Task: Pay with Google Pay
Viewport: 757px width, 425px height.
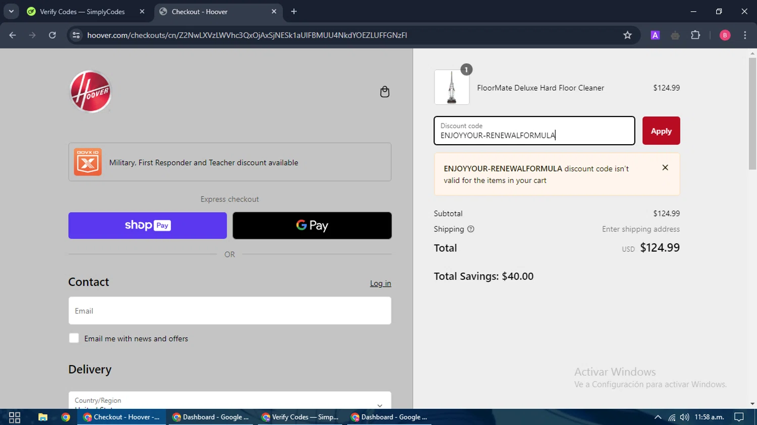Action: (x=312, y=225)
